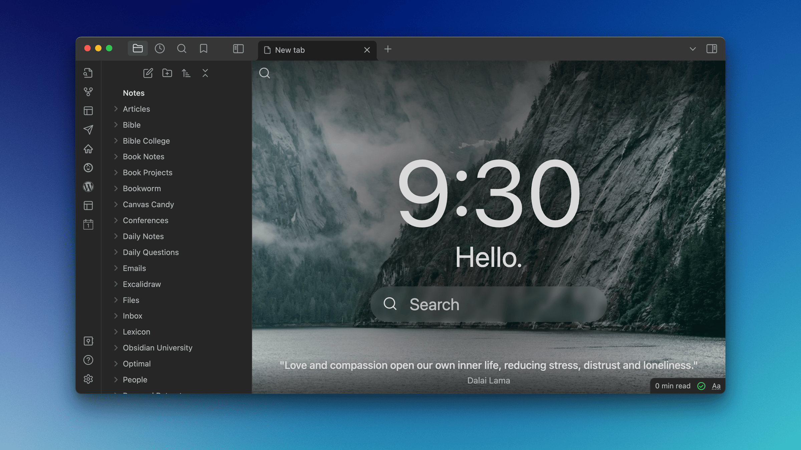This screenshot has width=801, height=450.
Task: Click inside the homepage Search field
Action: click(488, 304)
